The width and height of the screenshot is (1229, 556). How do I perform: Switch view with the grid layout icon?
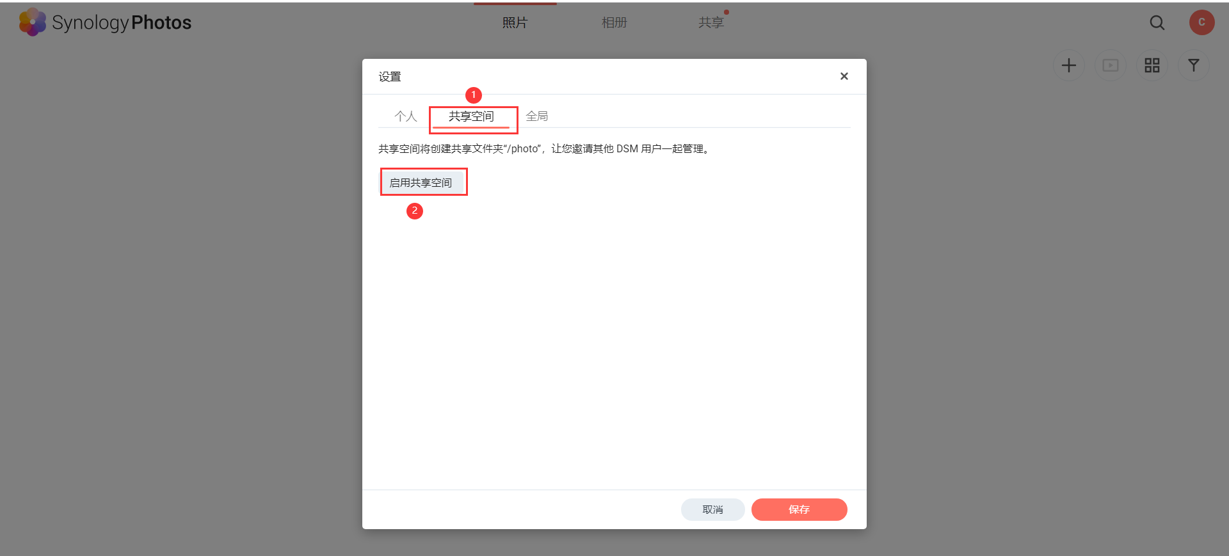pyautogui.click(x=1152, y=65)
